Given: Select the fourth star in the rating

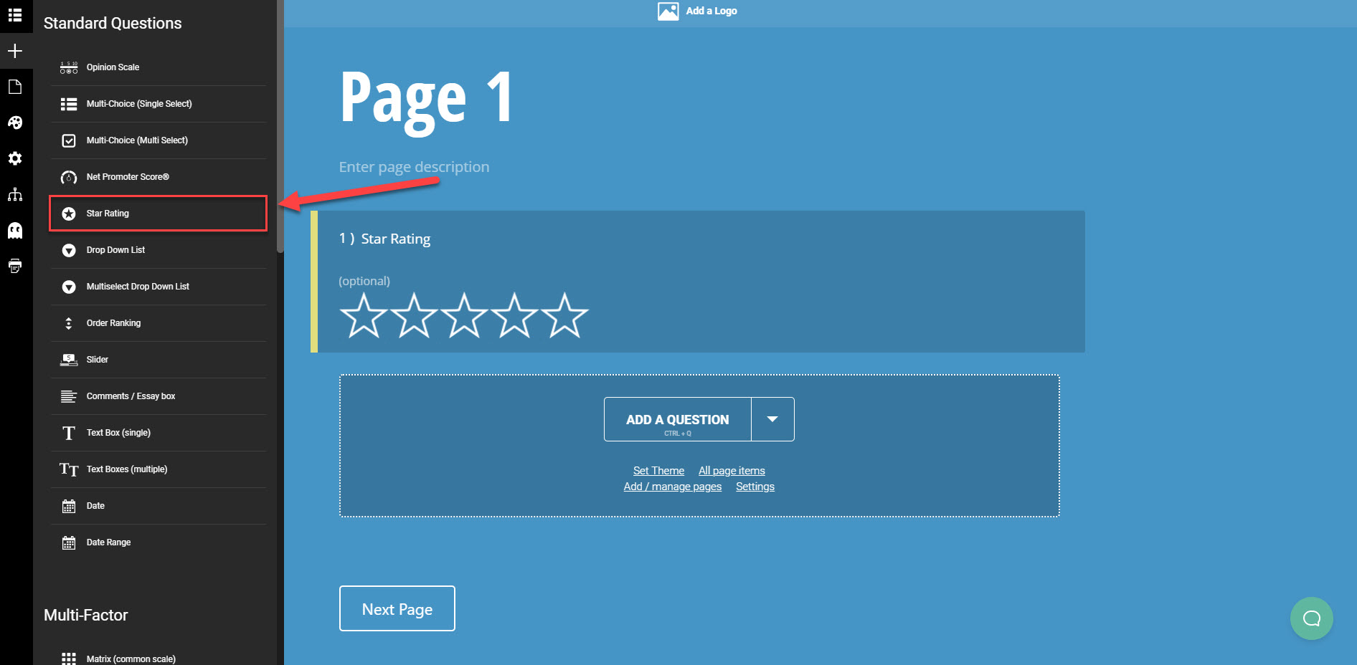Looking at the screenshot, I should pos(515,315).
